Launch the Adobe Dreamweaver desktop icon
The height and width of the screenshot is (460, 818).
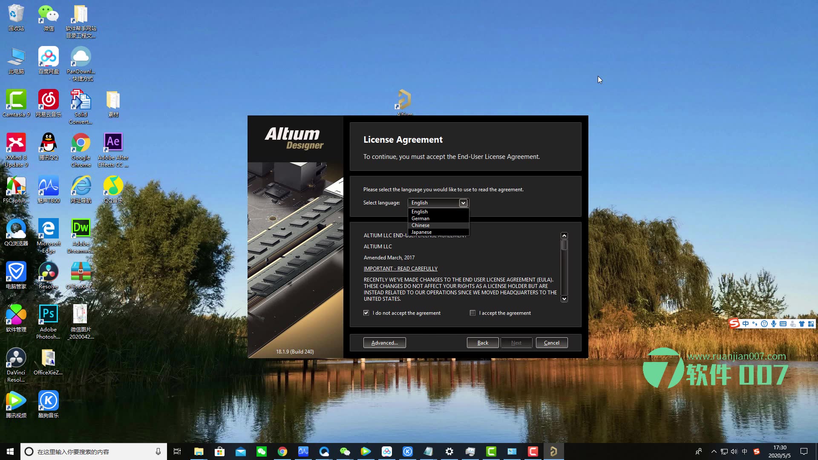pyautogui.click(x=81, y=236)
